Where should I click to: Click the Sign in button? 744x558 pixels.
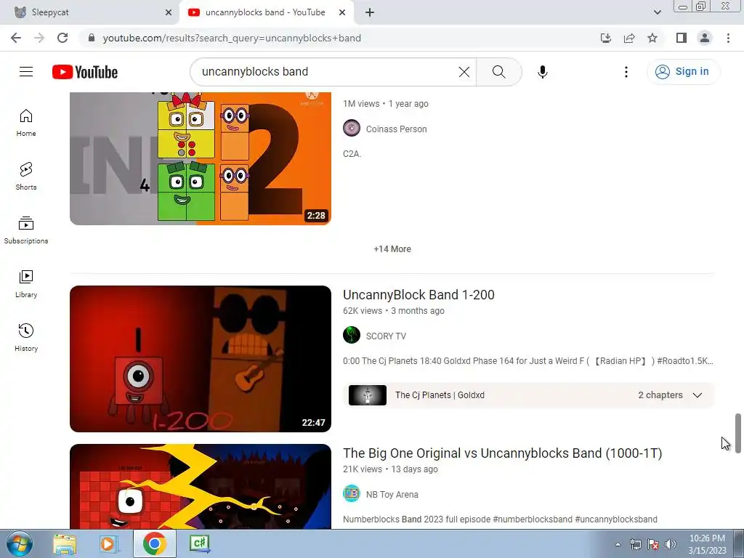point(683,72)
